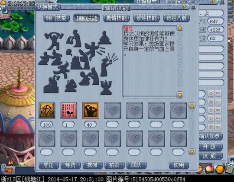
Task: Click the white X on the right edge
Action: [229, 41]
